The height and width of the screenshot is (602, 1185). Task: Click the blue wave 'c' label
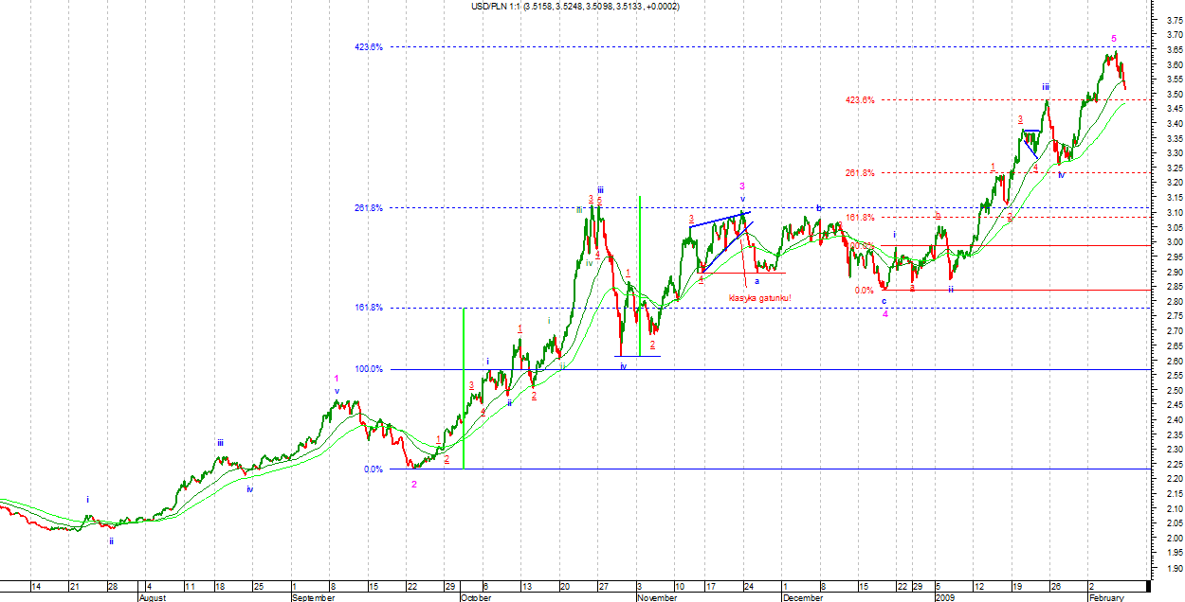tap(884, 301)
